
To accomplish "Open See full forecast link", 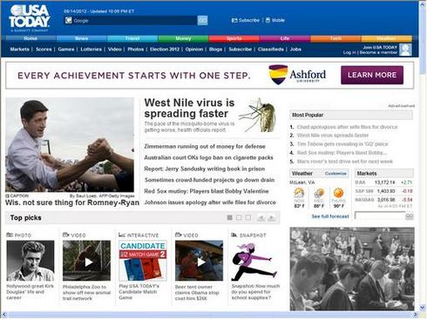I will (x=330, y=216).
